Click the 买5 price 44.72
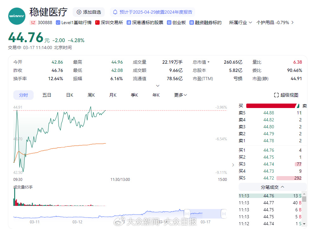311x229 pixels. [268, 178]
